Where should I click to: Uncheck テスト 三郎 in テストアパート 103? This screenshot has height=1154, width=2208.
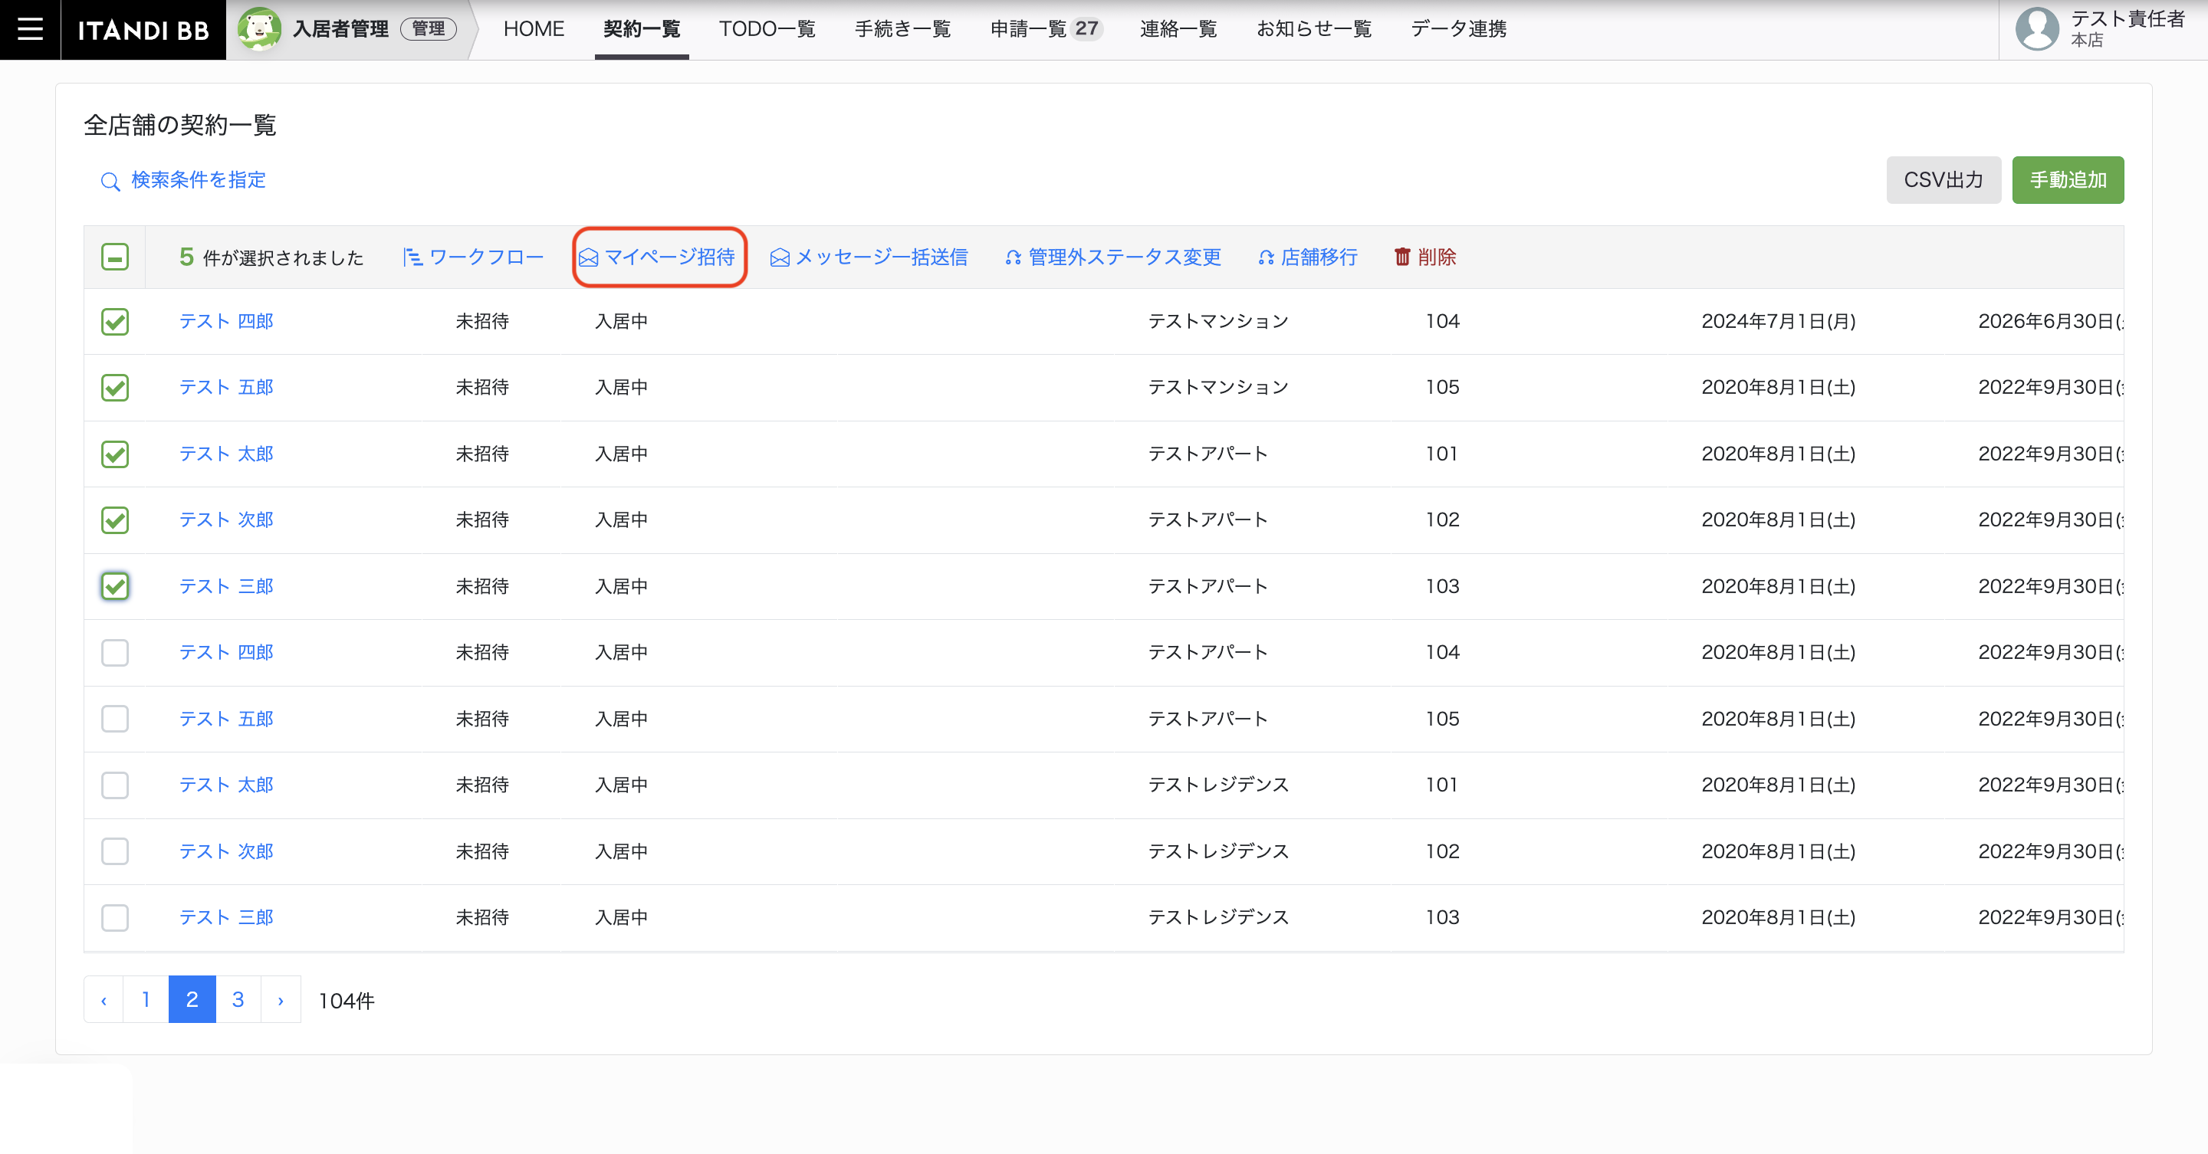[115, 587]
